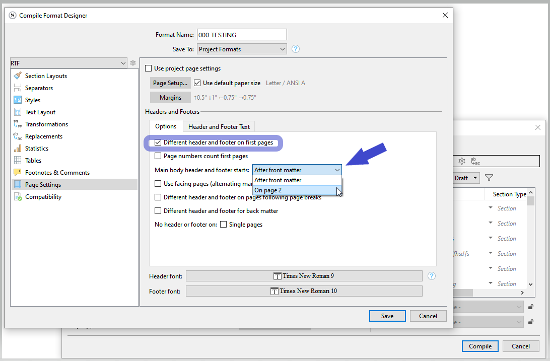Open Footnotes & Comments speech bubble icon

pos(18,172)
